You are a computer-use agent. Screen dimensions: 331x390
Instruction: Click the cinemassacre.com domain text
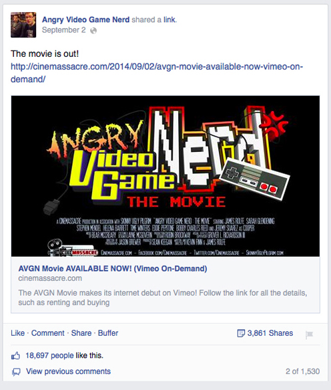tap(50, 278)
